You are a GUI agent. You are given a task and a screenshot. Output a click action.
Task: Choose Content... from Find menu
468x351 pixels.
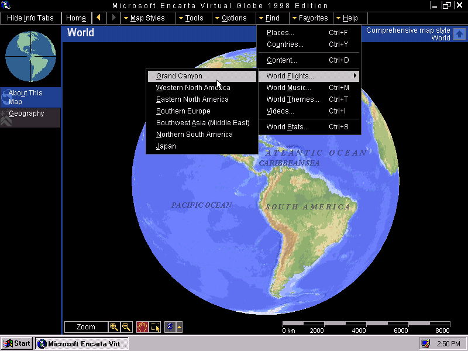click(x=309, y=60)
